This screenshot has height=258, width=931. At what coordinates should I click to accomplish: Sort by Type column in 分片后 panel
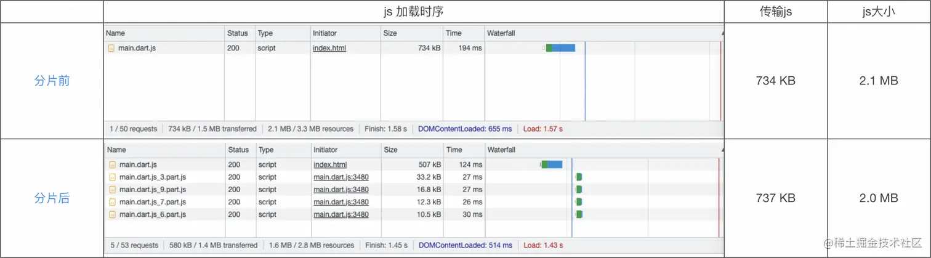(266, 150)
